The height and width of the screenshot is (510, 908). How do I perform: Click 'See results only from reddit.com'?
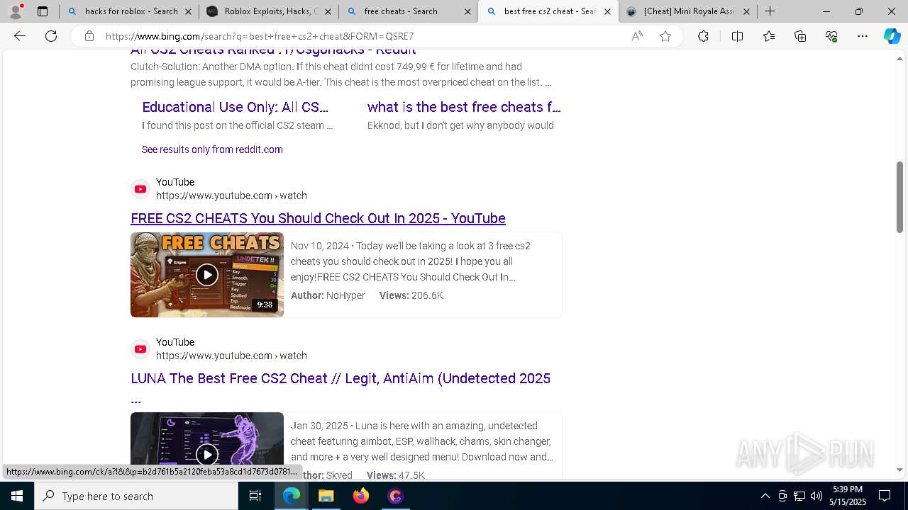click(x=212, y=149)
